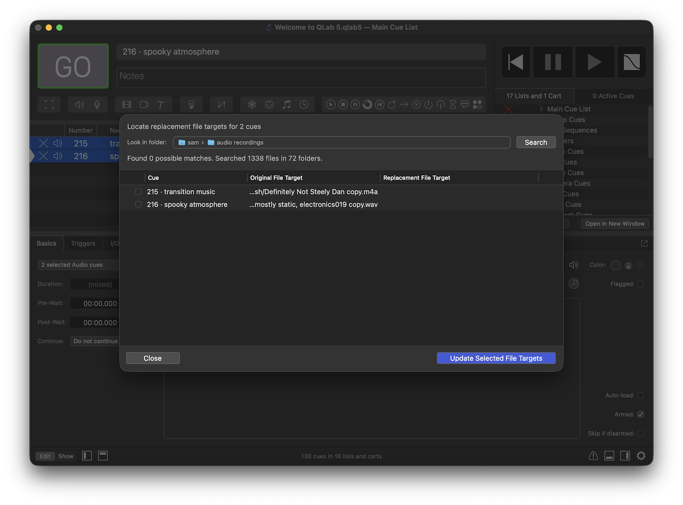Add a new Video cue from toolbar
Image resolution: width=683 pixels, height=505 pixels.
tap(127, 105)
